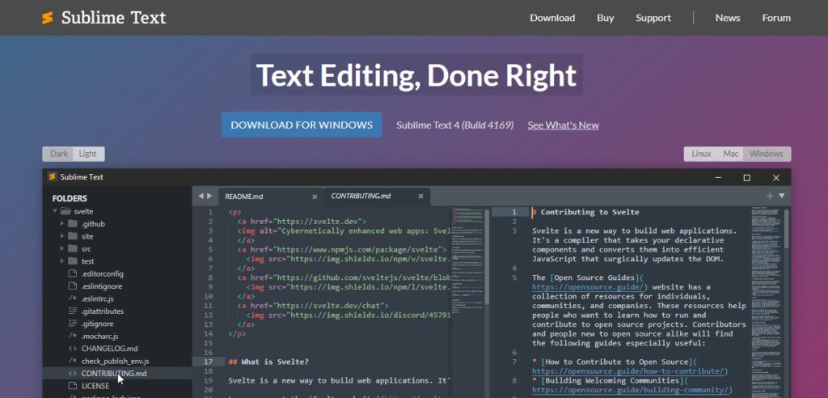Open the Buy page
The image size is (828, 398).
605,18
